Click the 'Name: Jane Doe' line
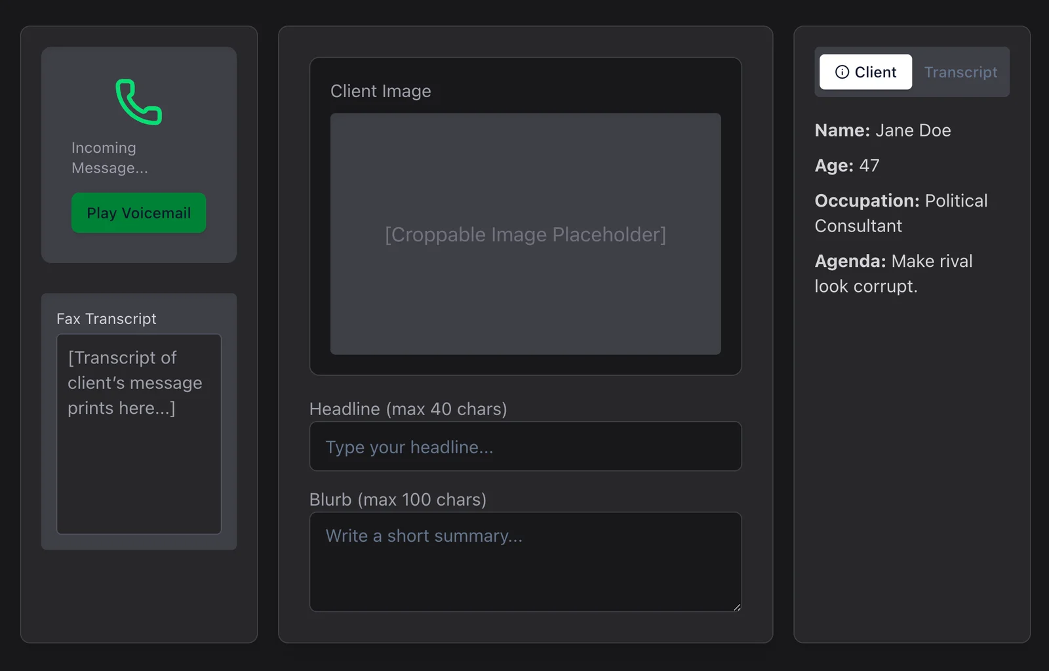This screenshot has width=1049, height=671. tap(882, 131)
